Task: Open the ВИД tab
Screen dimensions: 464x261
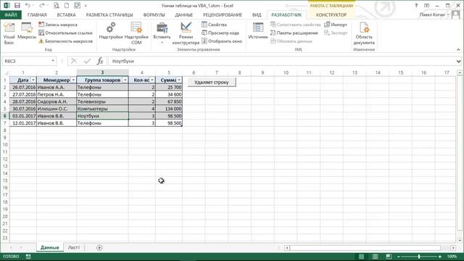Action: pos(257,14)
